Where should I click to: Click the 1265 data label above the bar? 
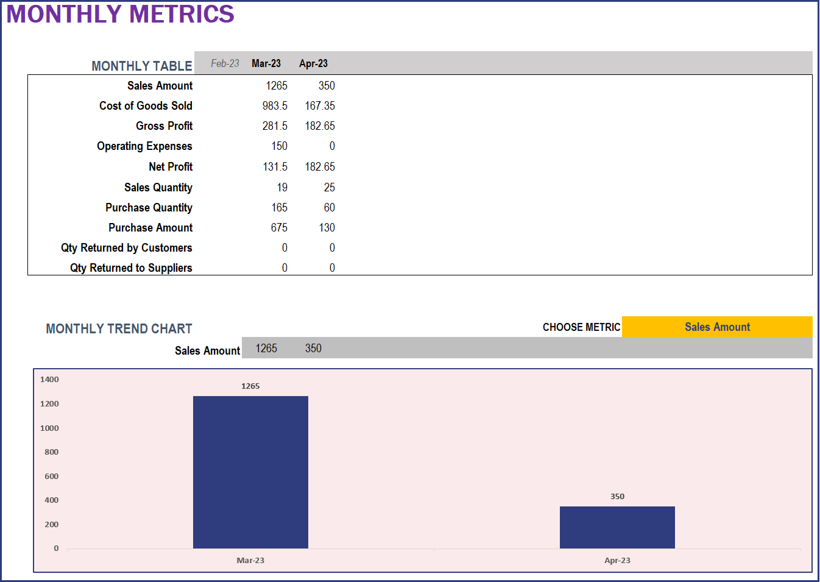coord(250,386)
